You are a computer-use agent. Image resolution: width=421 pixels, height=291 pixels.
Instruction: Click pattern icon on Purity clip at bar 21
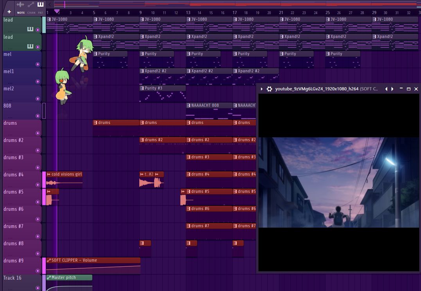pos(282,54)
